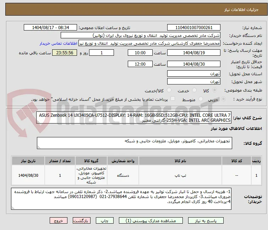Click the description box resize handle
The image size is (268, 230).
click(38, 121)
